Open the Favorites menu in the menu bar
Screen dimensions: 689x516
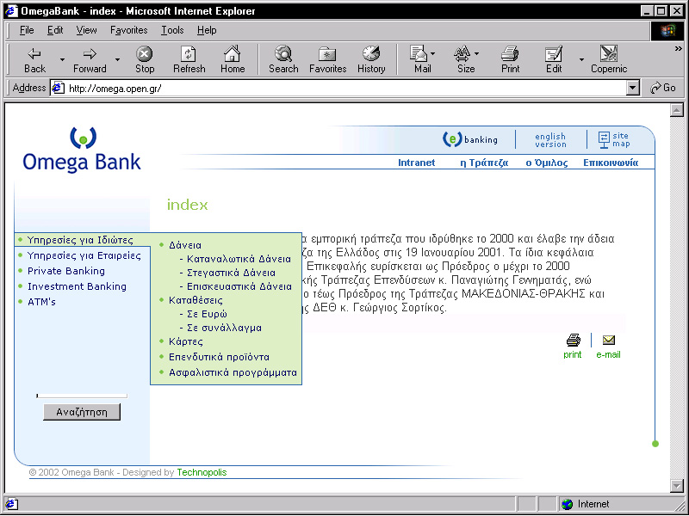pyautogui.click(x=128, y=30)
